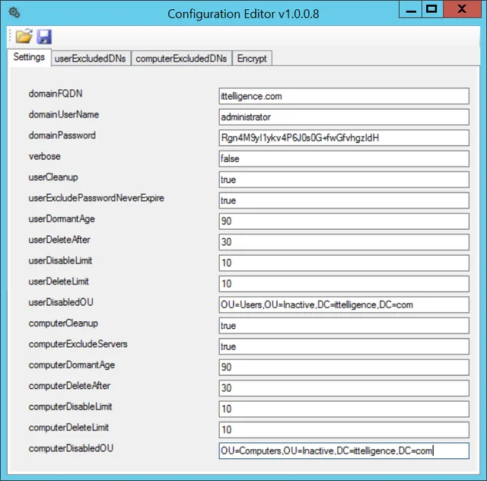Click the userExcludePasswordNeverExpire field
487x481 pixels.
point(344,200)
